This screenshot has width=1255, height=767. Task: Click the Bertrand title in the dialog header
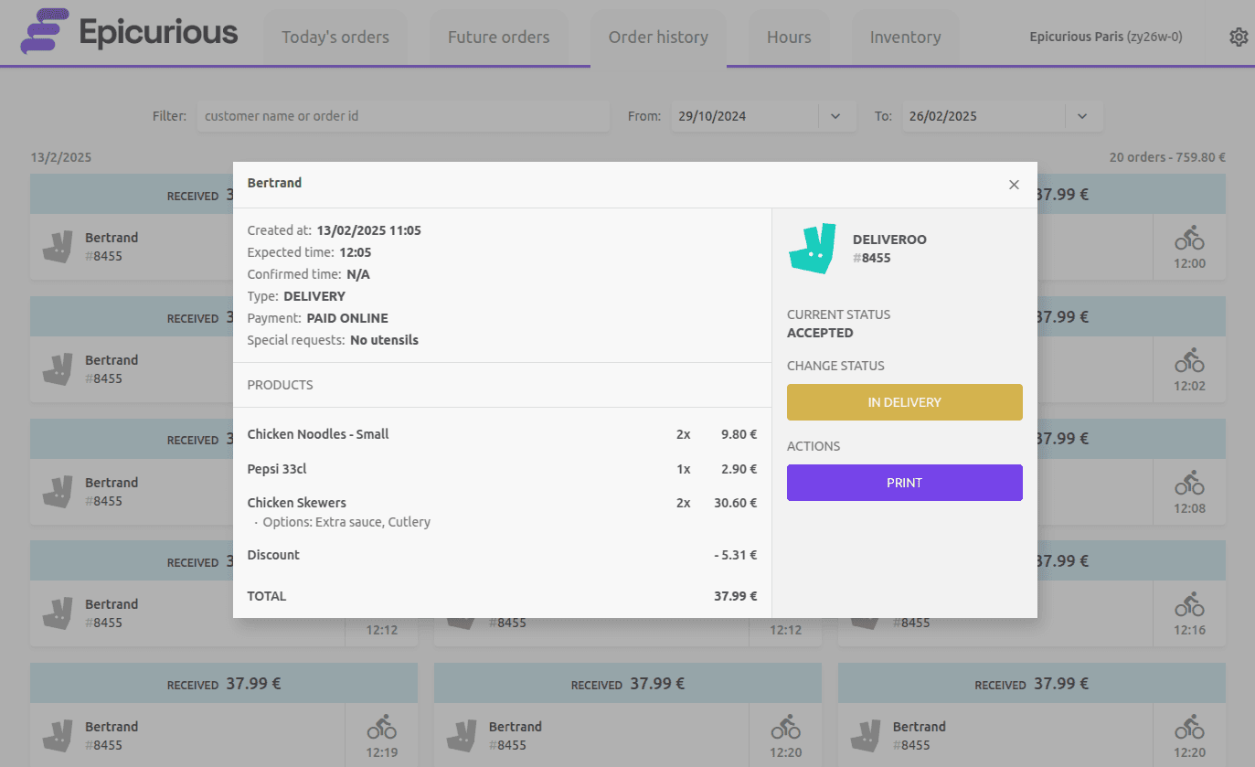(x=274, y=183)
